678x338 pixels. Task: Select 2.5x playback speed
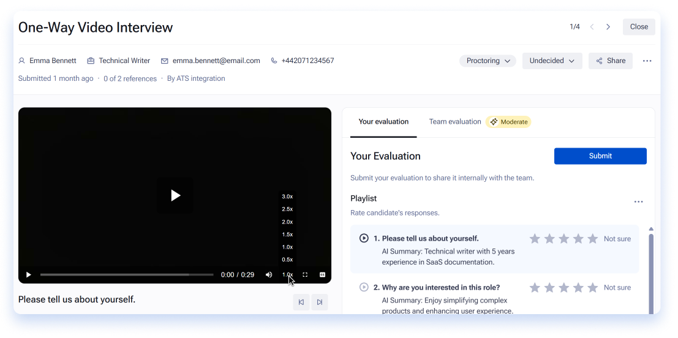coord(287,209)
